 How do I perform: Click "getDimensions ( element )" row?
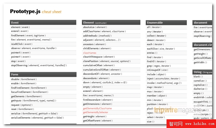coord(111,104)
